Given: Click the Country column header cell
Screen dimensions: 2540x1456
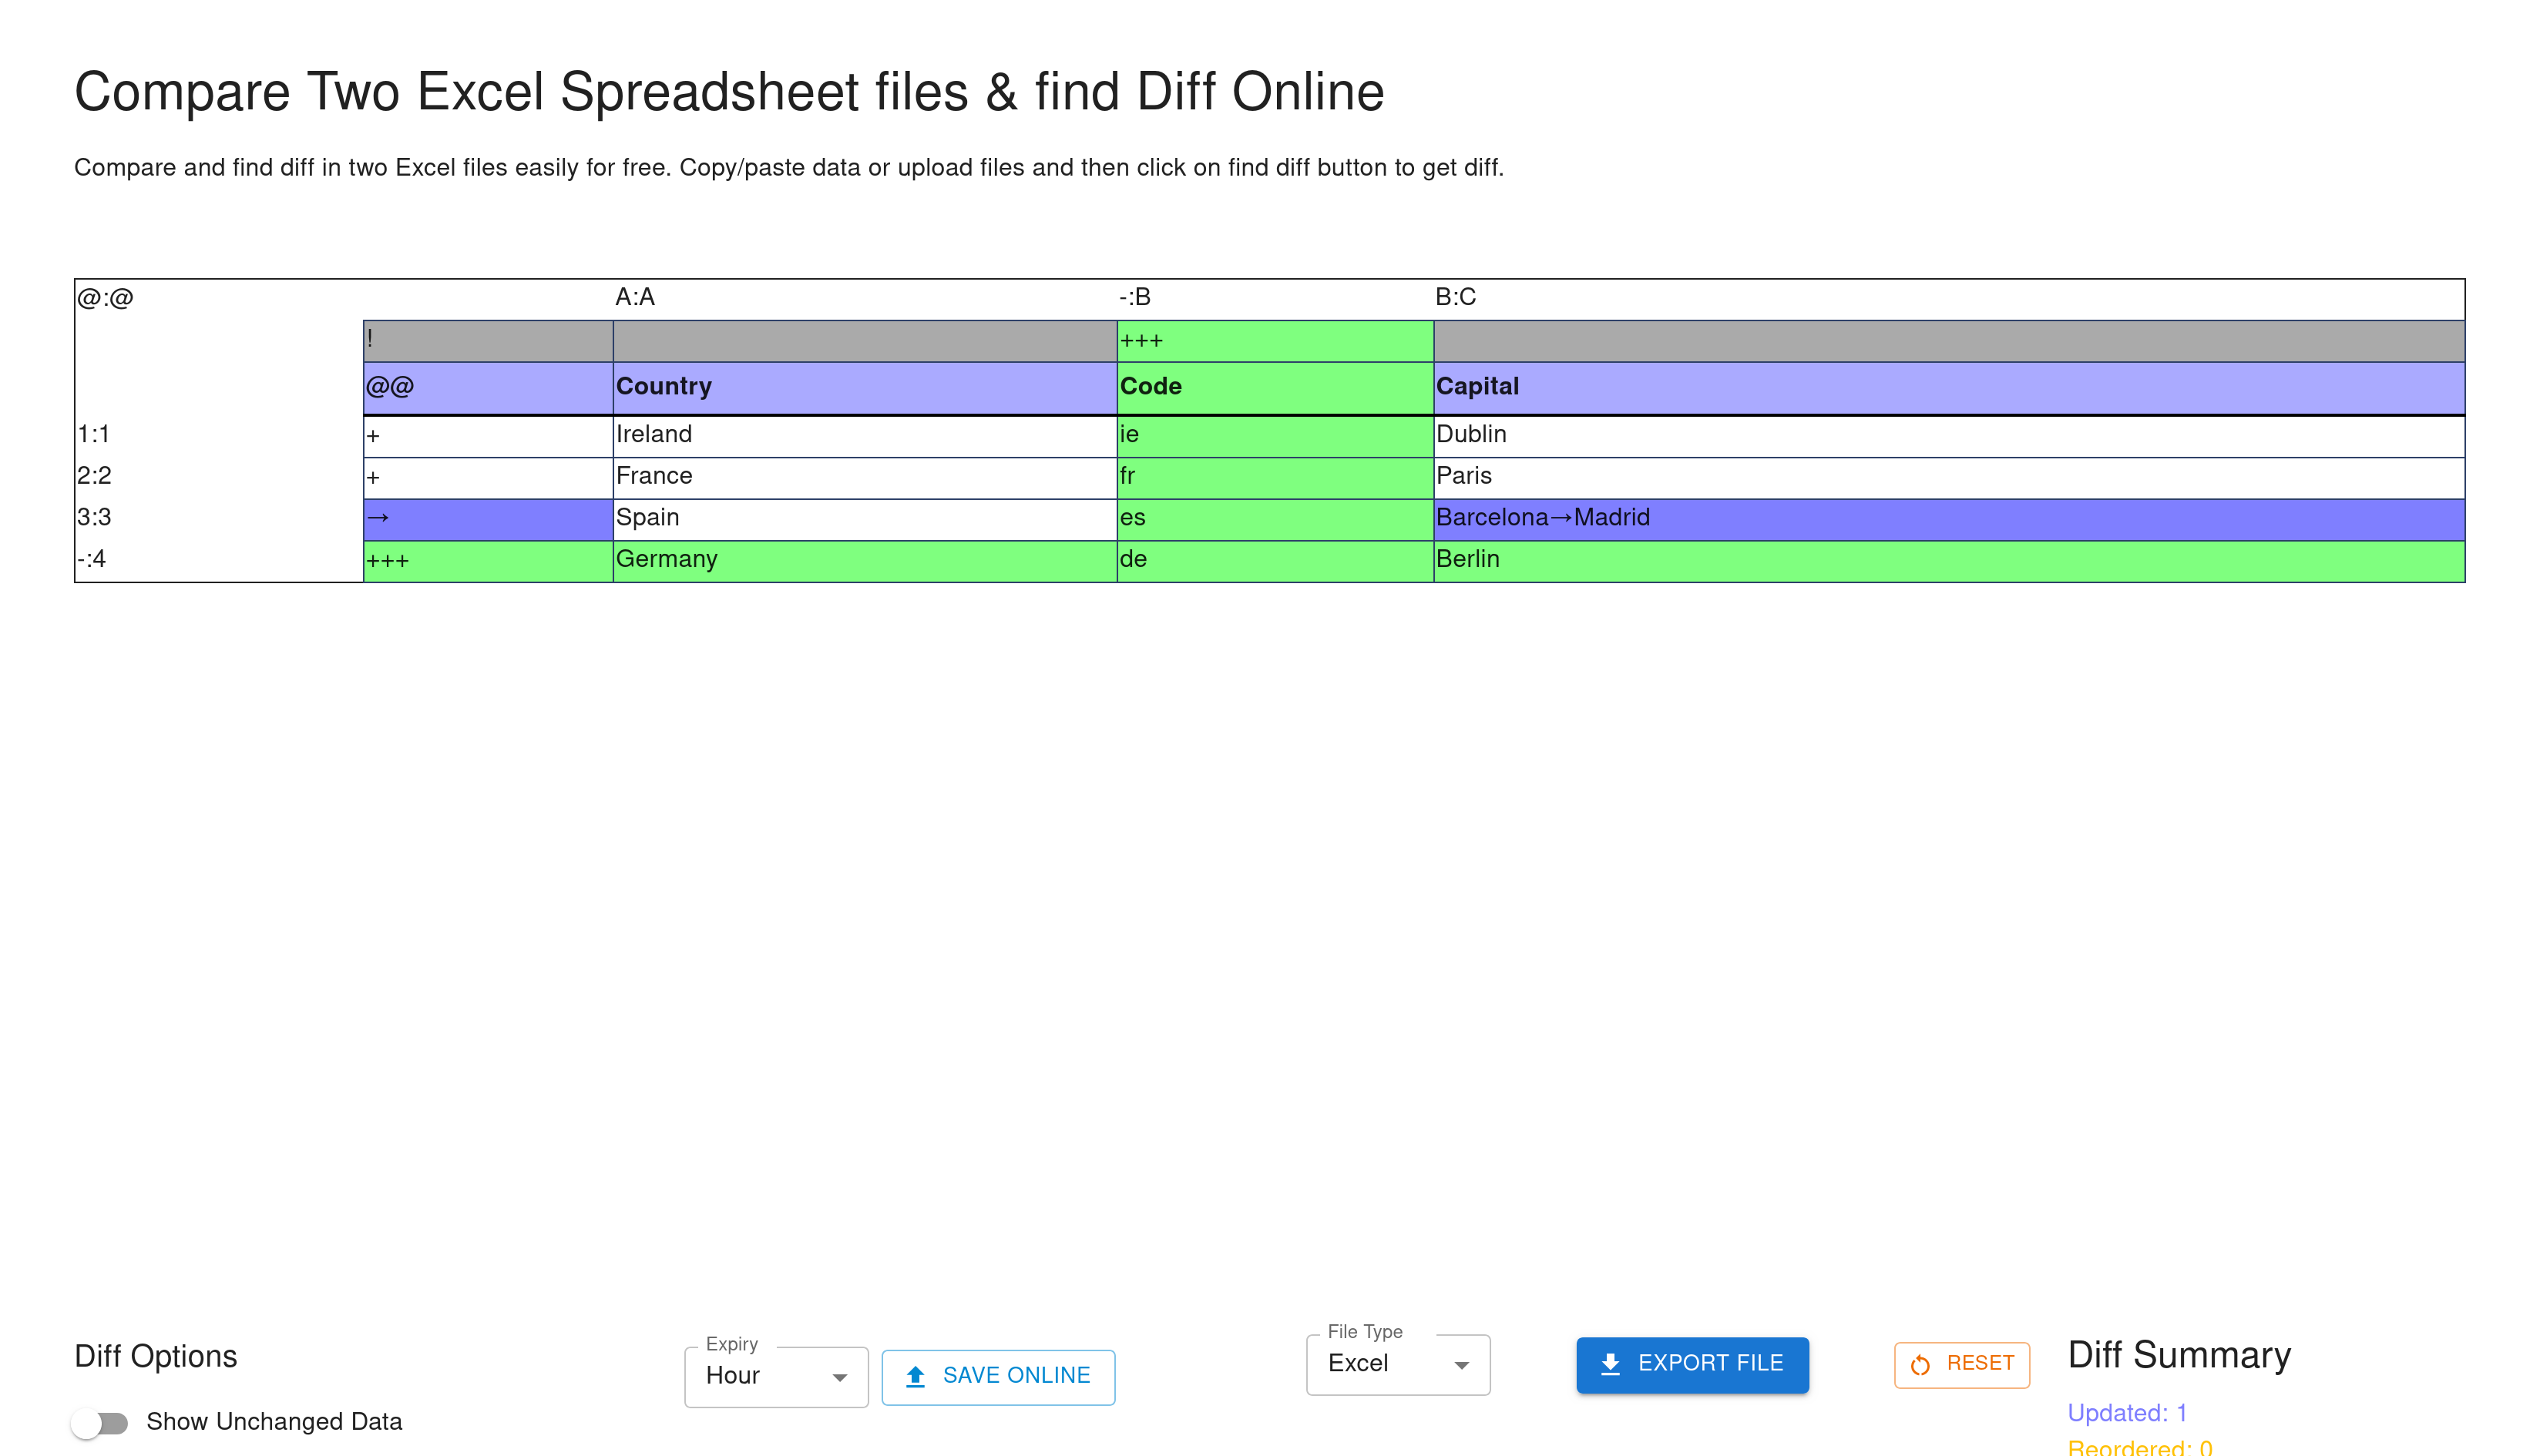Looking at the screenshot, I should point(664,387).
